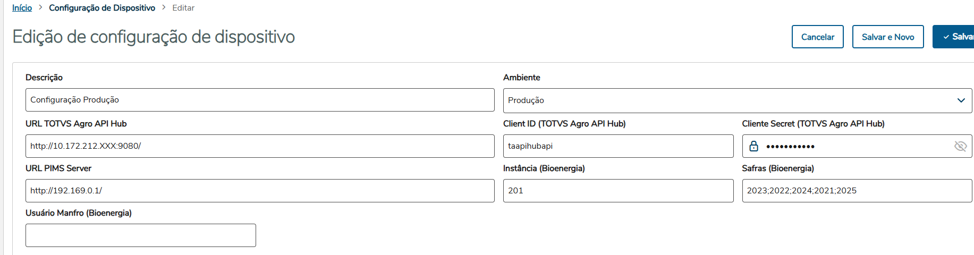Edit the URL PIMS Server field
Screen dimensions: 974x255
tap(259, 191)
